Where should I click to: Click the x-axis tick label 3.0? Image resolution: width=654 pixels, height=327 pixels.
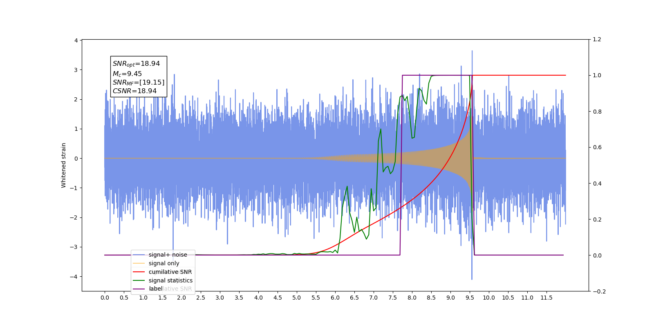click(x=220, y=298)
